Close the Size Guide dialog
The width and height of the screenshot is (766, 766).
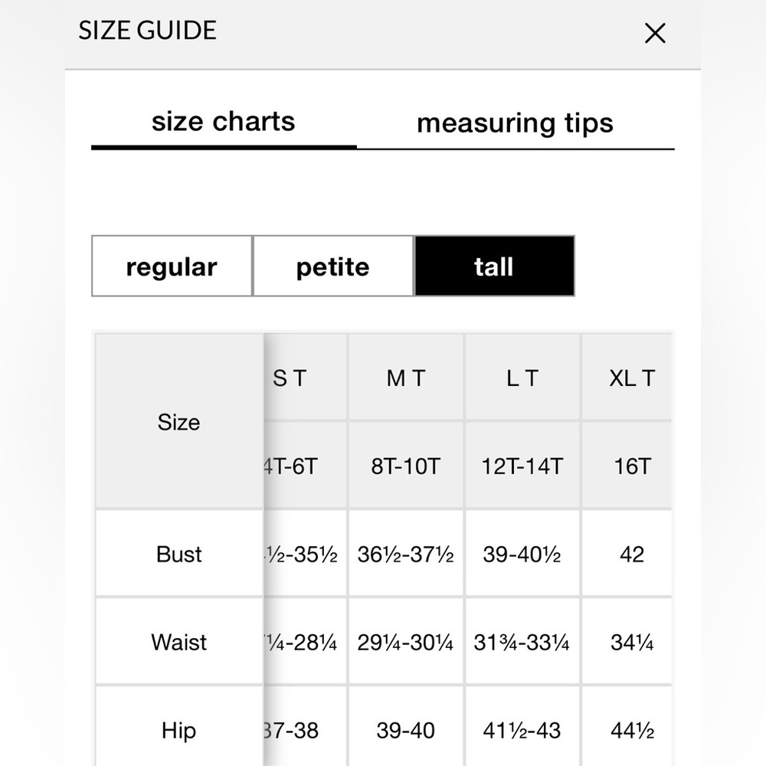tap(655, 33)
